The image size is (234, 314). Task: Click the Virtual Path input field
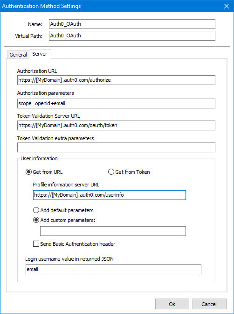pos(132,36)
